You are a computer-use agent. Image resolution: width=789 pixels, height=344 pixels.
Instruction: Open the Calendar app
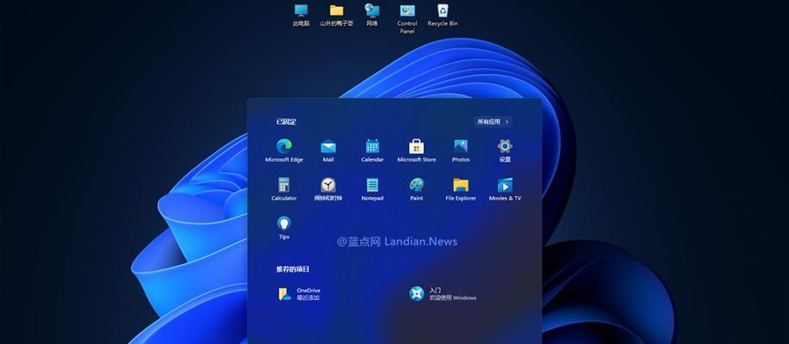[x=372, y=150]
